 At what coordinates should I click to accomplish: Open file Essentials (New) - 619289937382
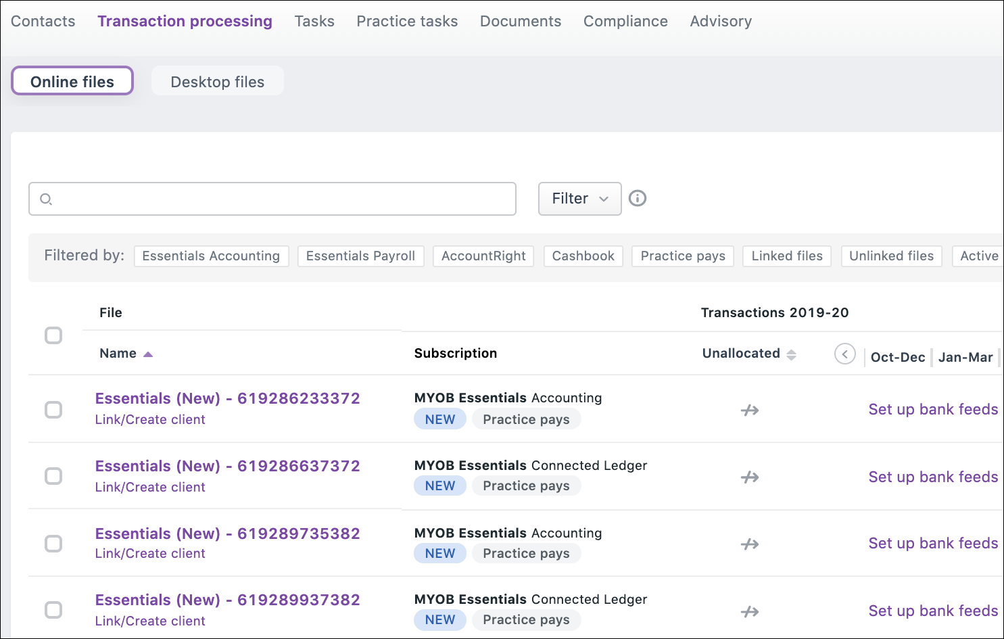[x=228, y=600]
